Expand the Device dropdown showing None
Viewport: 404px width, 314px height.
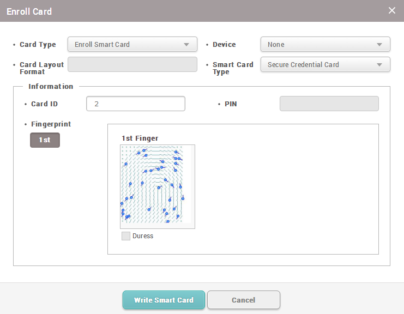(325, 45)
